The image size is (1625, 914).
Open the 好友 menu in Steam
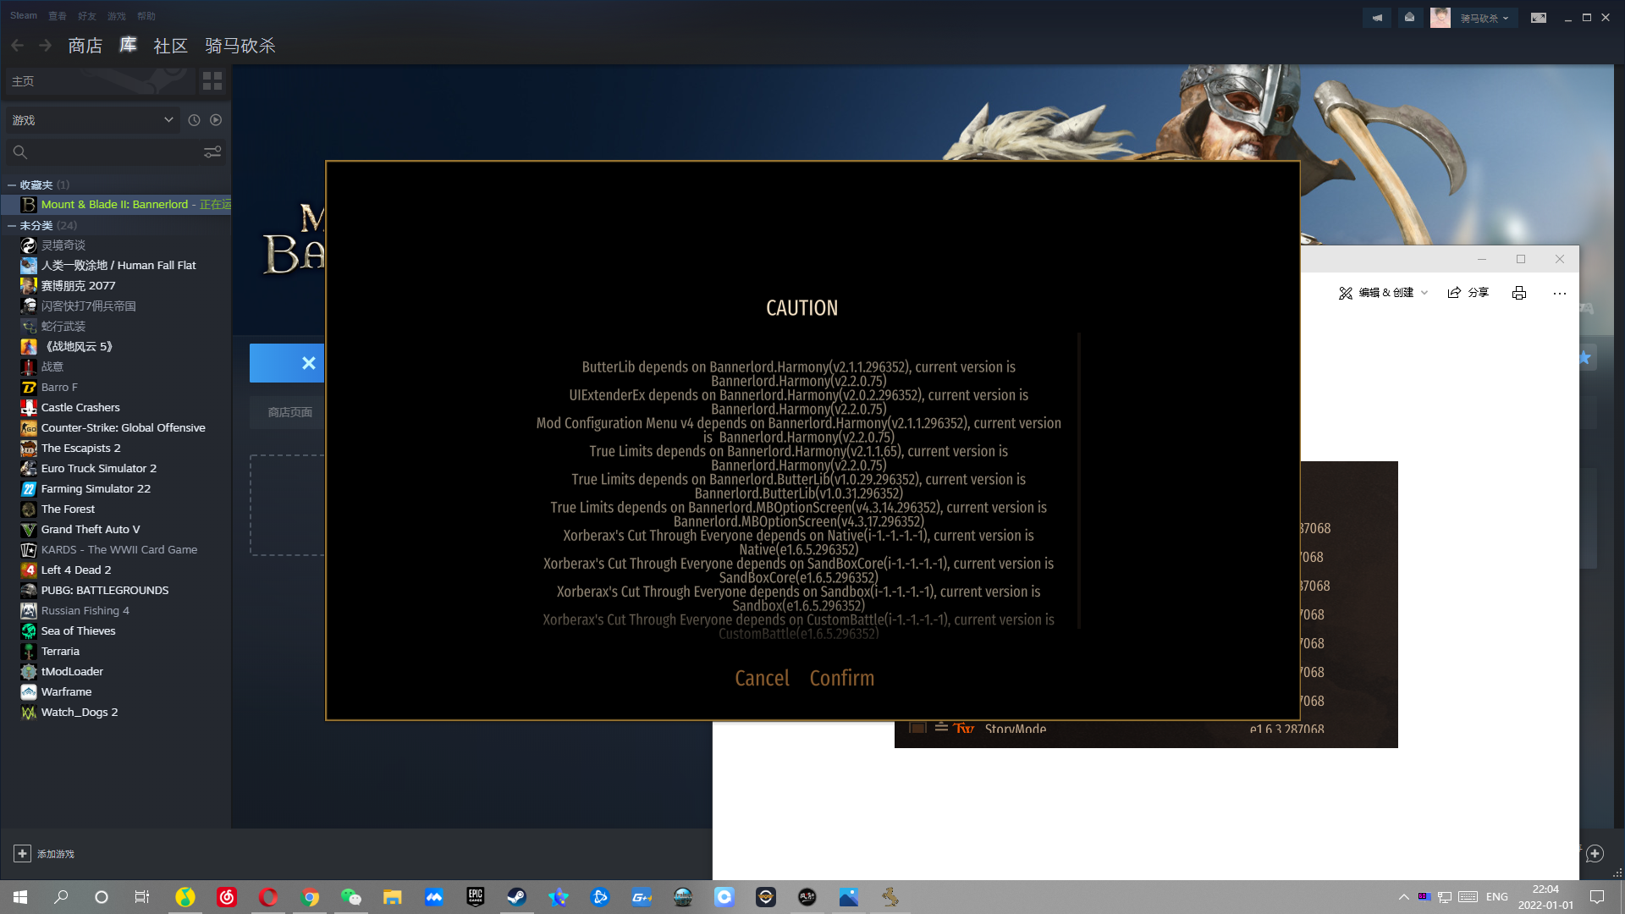pos(87,16)
